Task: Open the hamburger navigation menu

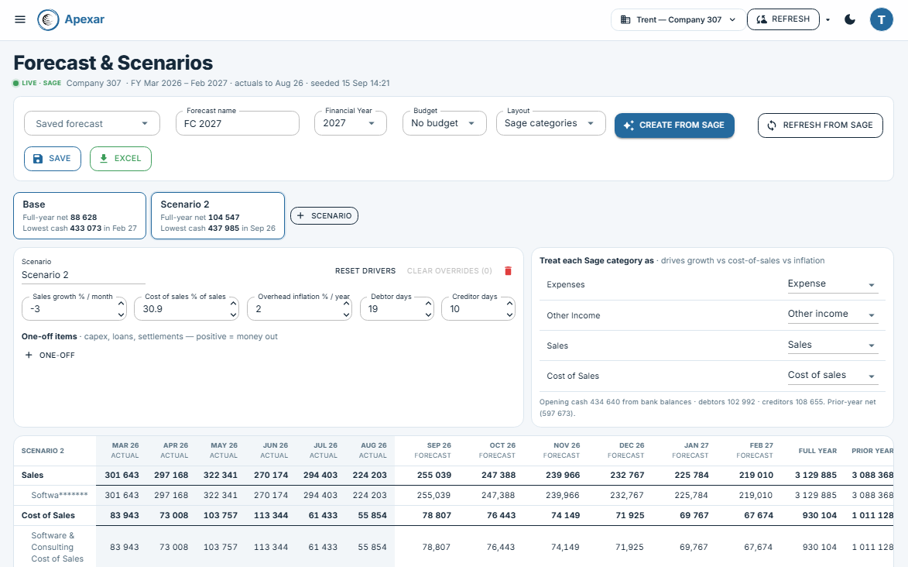Action: pos(20,19)
